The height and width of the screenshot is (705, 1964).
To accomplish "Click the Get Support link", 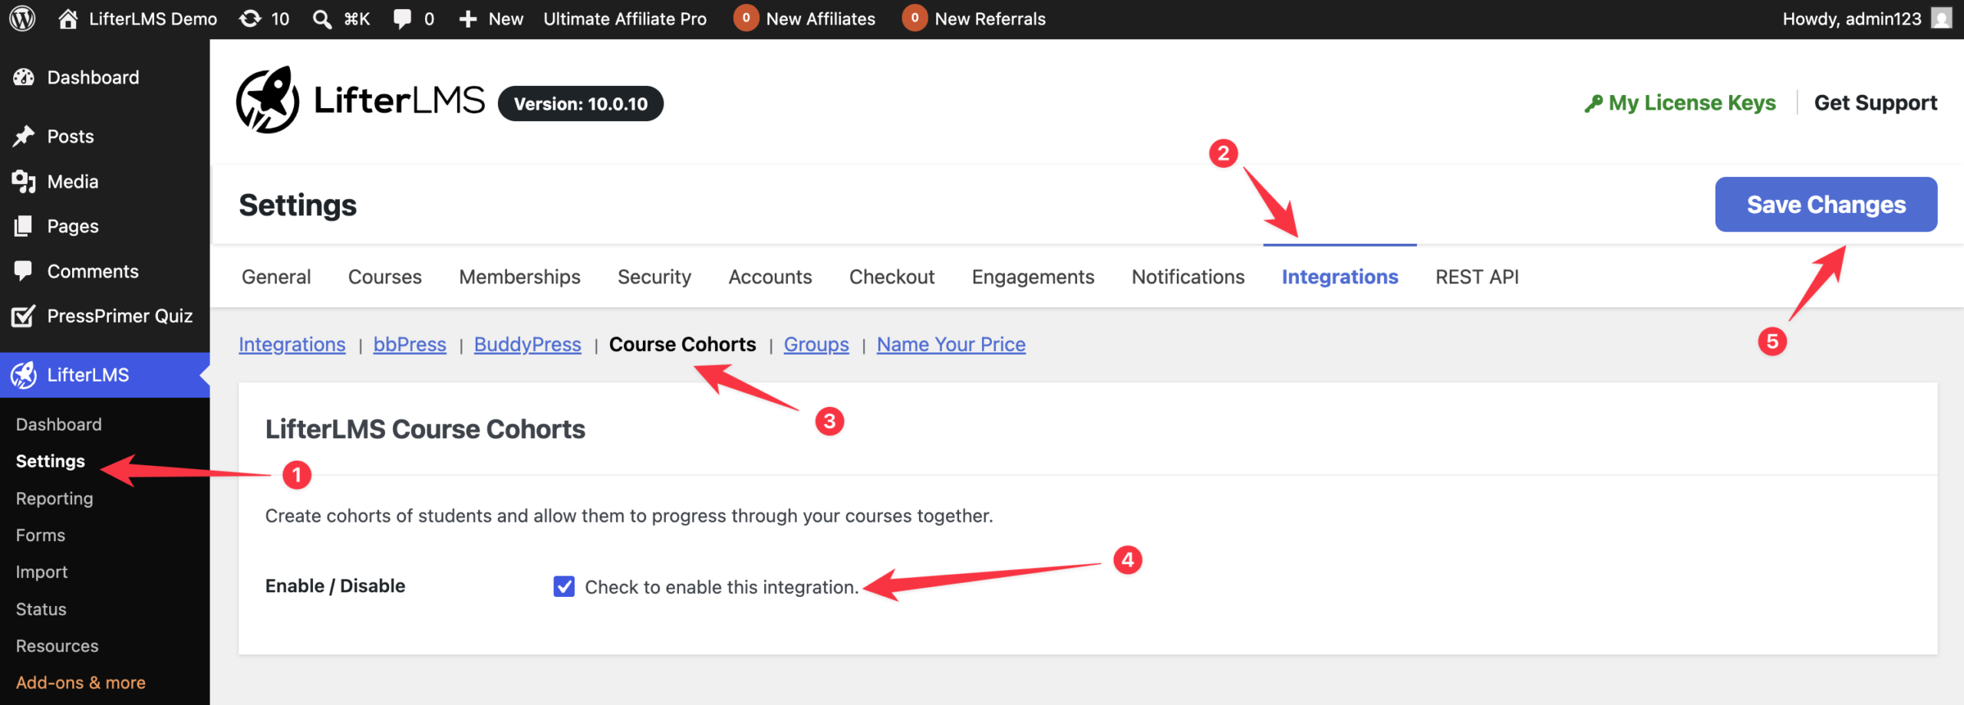I will pyautogui.click(x=1876, y=103).
